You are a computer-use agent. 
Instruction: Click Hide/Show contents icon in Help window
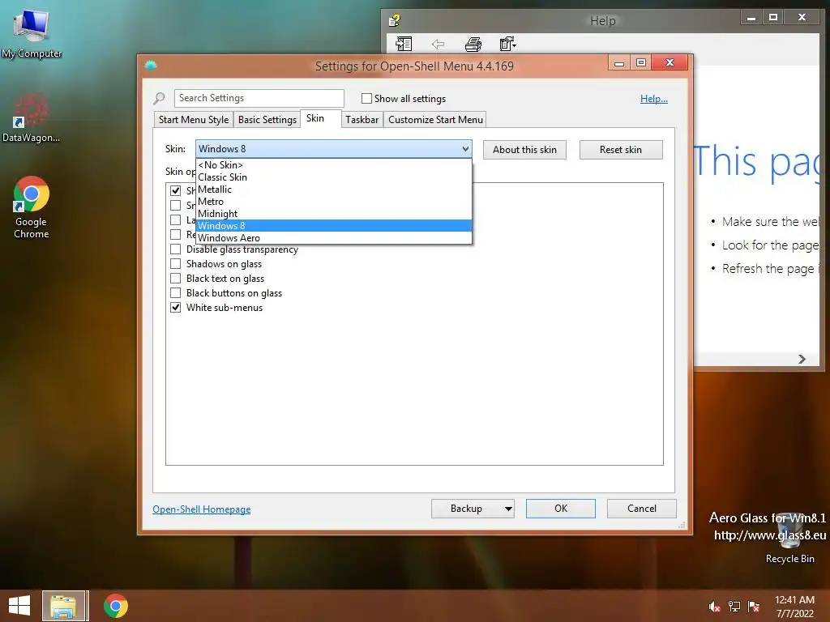tap(404, 44)
